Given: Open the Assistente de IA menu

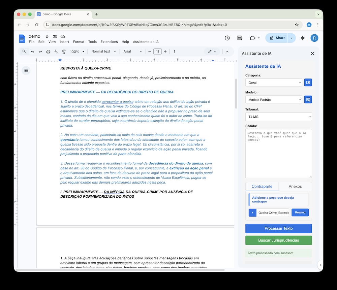Looking at the screenshot, I should 146,42.
